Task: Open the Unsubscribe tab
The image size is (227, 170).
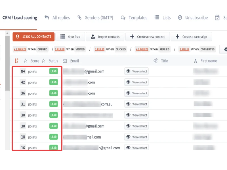Action: tap(196, 18)
